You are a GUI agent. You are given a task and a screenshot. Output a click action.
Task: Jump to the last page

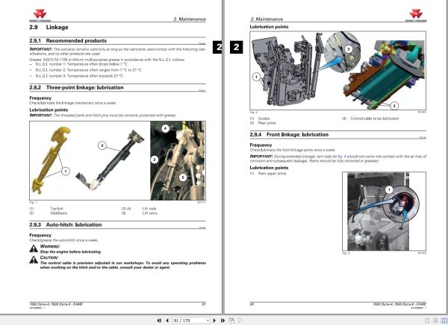223,321
